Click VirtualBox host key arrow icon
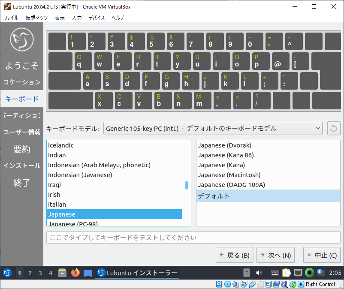344x289 pixels. click(x=301, y=284)
